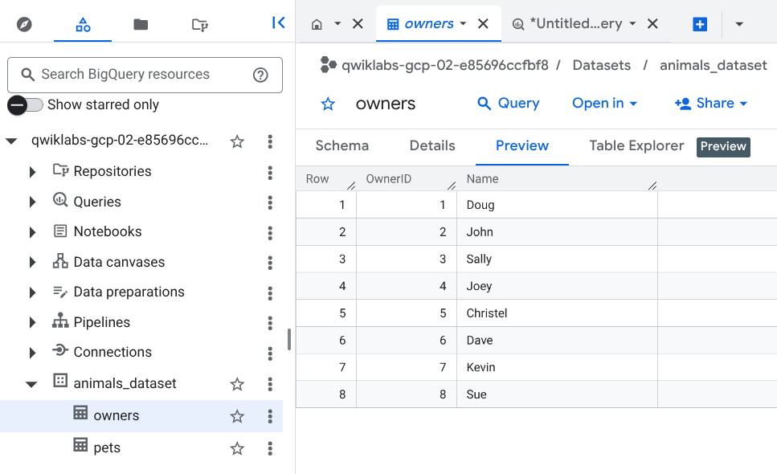Screen dimensions: 777x474
Task: Switch to the Schema tab
Action: 341,145
